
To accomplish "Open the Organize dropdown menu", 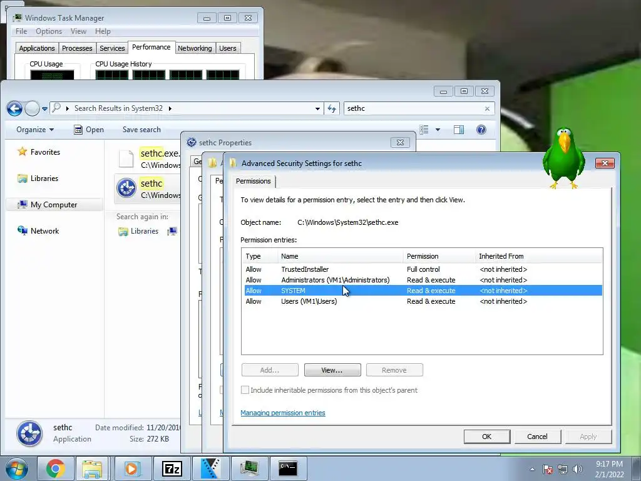I will tap(35, 130).
